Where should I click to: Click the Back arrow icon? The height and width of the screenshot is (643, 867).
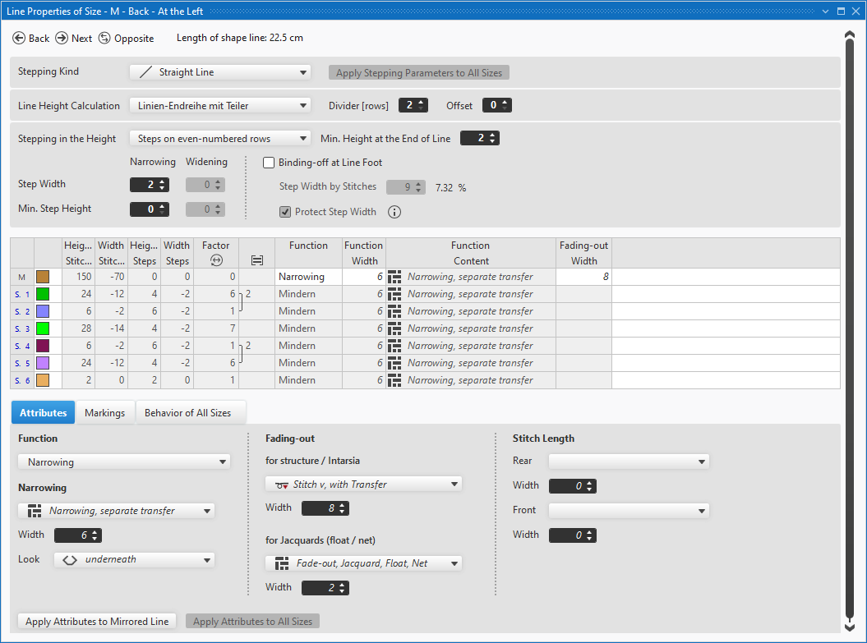point(19,39)
